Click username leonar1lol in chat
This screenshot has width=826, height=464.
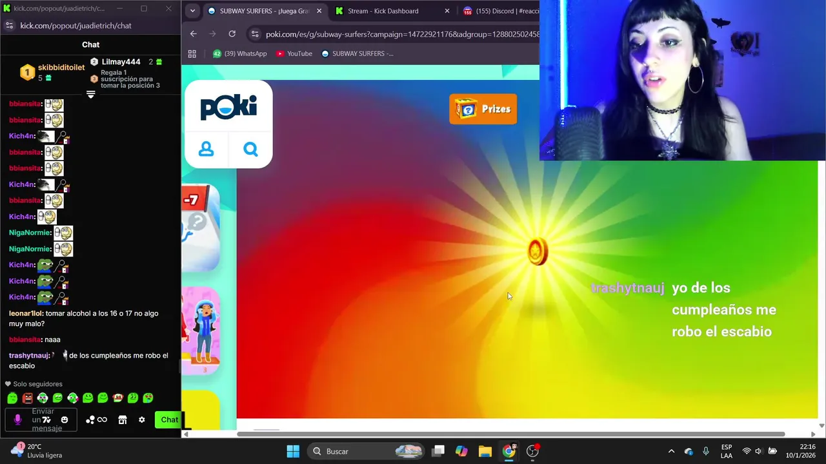click(26, 313)
